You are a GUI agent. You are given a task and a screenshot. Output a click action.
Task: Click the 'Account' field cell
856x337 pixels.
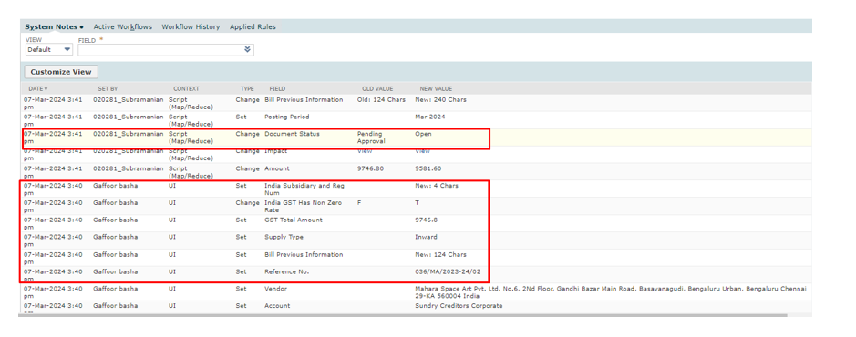click(x=277, y=306)
